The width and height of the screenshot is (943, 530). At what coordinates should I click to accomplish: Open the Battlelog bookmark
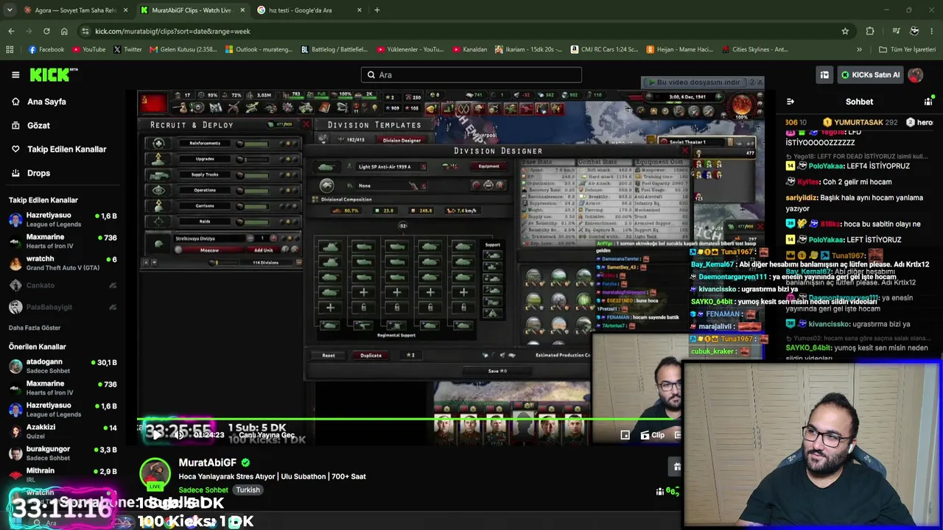pos(334,49)
